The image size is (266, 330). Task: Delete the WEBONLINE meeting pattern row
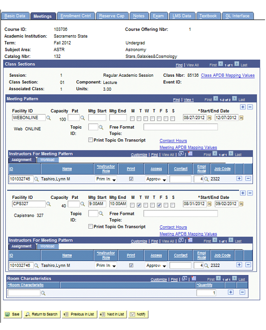(x=250, y=107)
